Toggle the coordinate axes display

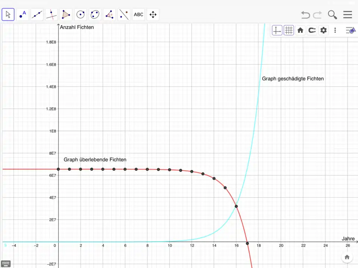pyautogui.click(x=277, y=31)
